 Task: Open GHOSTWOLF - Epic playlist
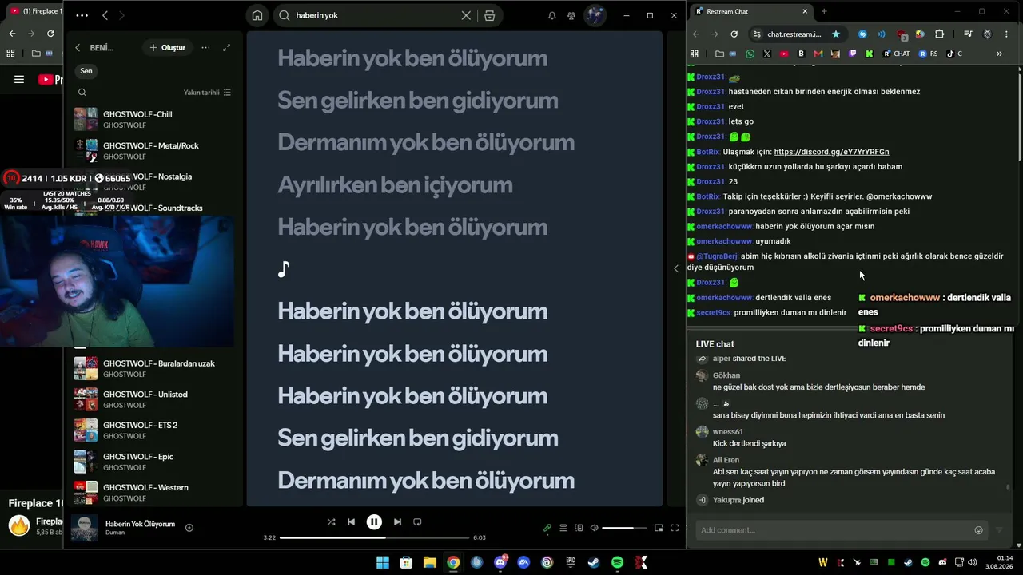[x=152, y=462]
